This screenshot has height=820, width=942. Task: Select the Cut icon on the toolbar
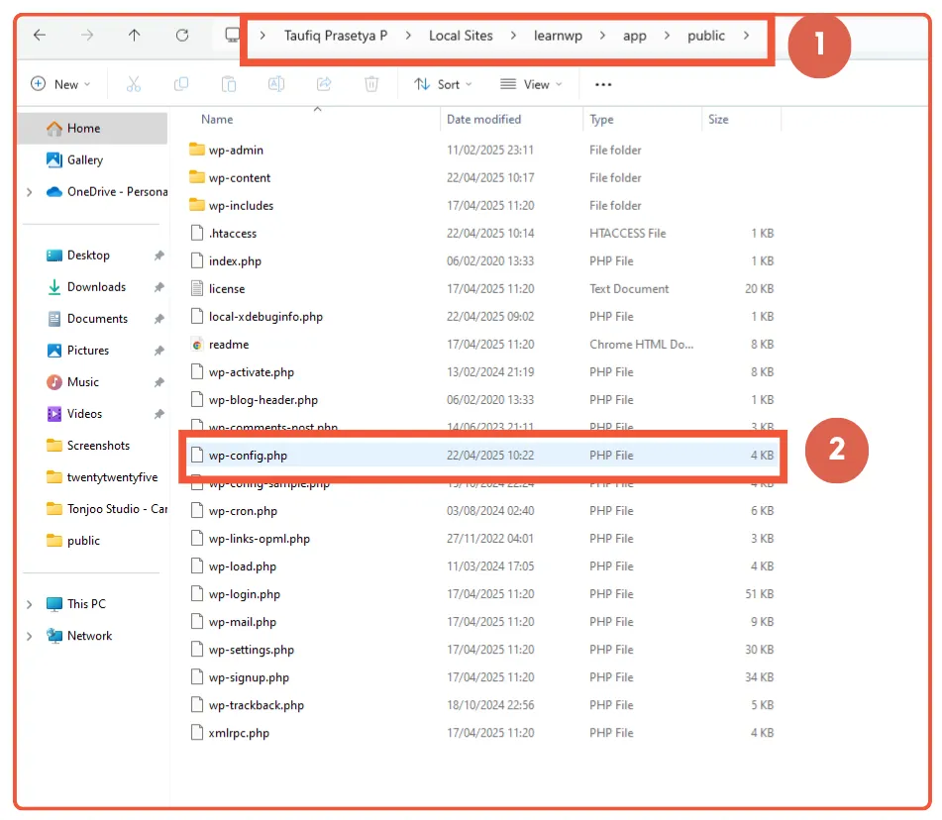pos(134,84)
